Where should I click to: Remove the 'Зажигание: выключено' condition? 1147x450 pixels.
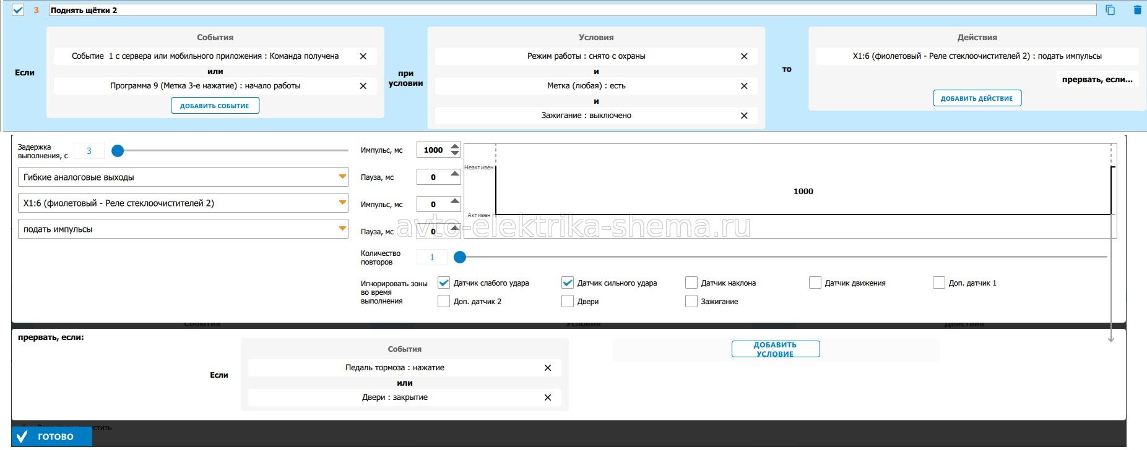(x=744, y=116)
